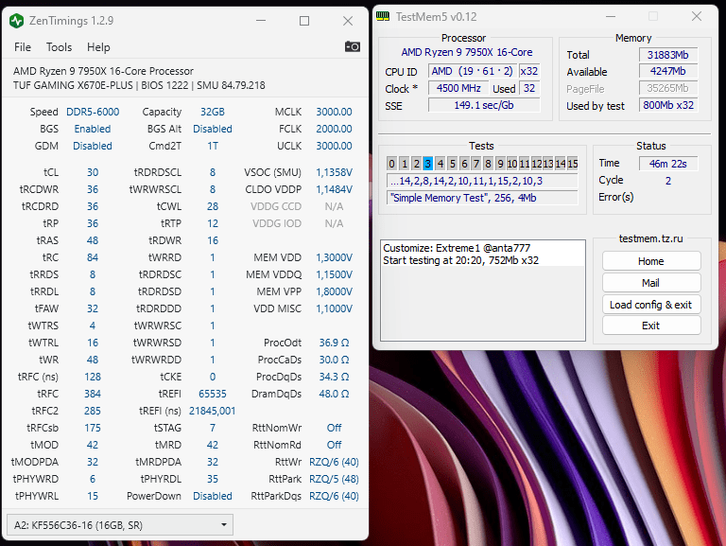Open the Help menu in ZenTimings
The image size is (726, 546).
(x=98, y=47)
